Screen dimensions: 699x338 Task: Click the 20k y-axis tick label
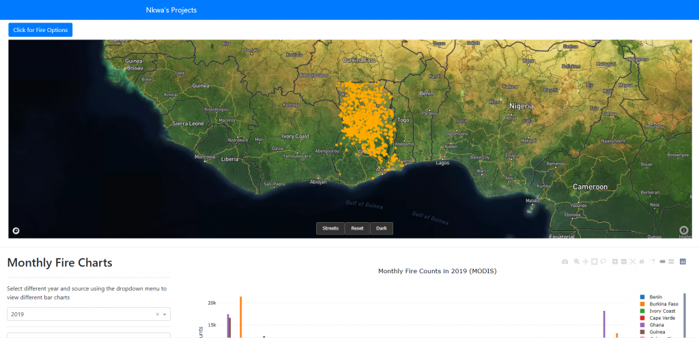tap(212, 303)
